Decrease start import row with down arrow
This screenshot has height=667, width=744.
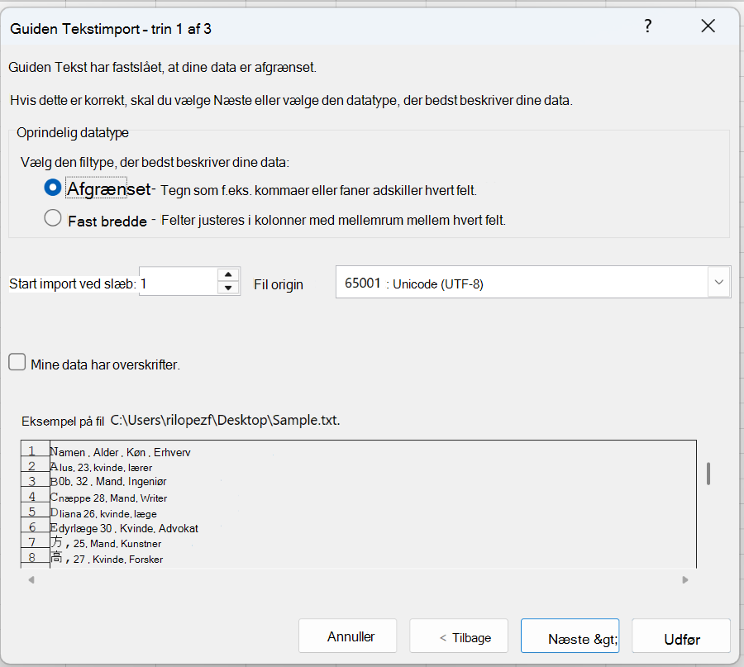(x=228, y=288)
